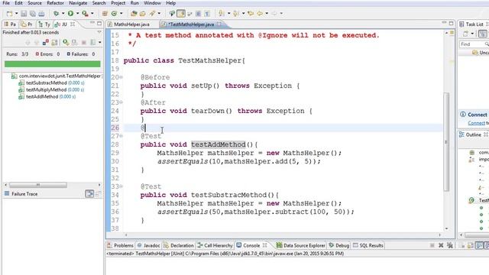Switch to the MathsHelper.java editor tab
The image size is (489, 275).
(x=128, y=24)
